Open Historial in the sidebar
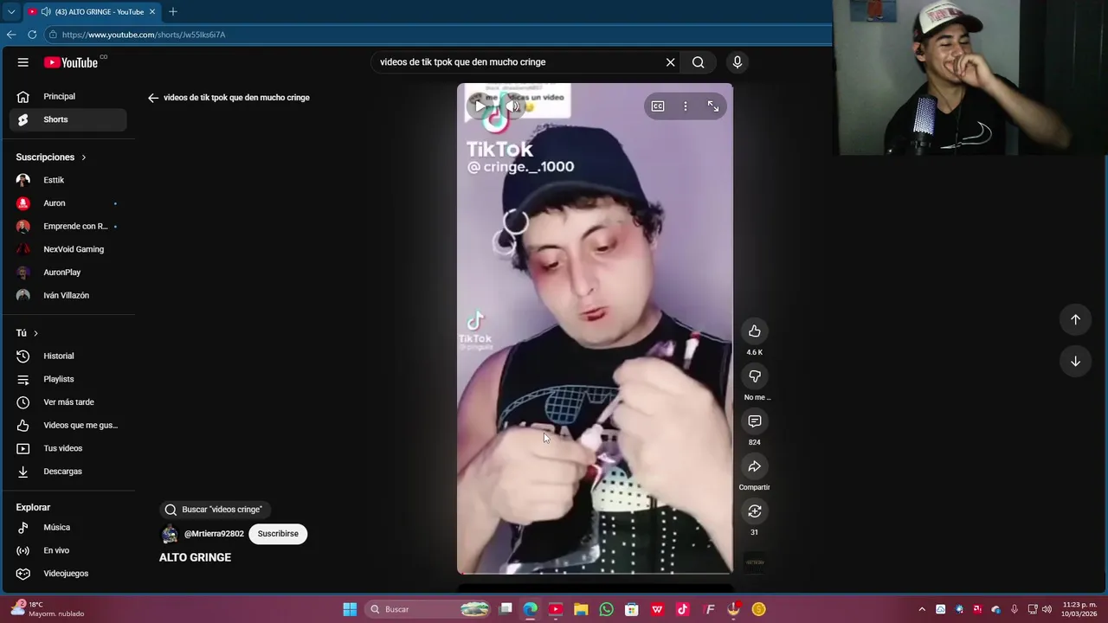Screen dimensions: 1108x623 [68, 356]
